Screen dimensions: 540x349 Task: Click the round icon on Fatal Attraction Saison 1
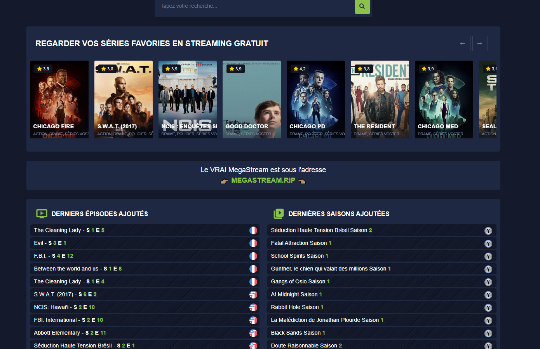pos(488,244)
